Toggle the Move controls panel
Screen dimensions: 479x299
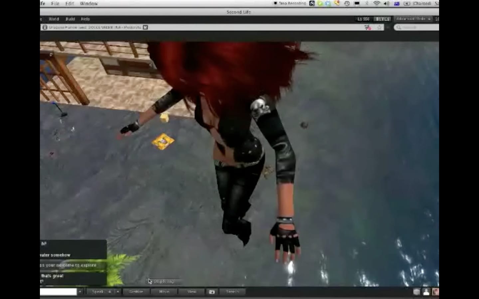[164, 292]
